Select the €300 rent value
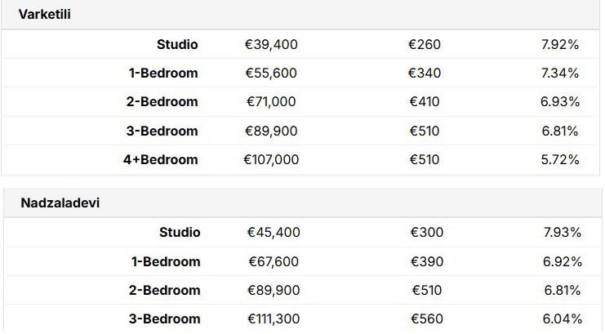 coord(427,232)
